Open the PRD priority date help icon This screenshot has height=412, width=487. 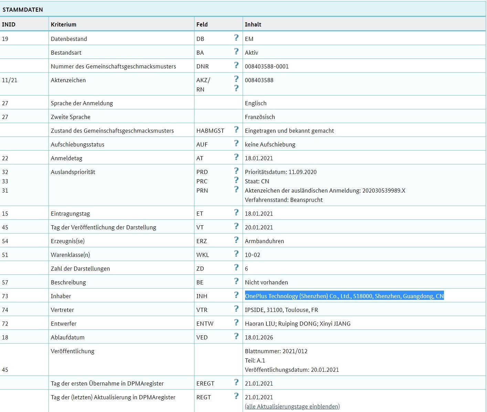pyautogui.click(x=236, y=171)
